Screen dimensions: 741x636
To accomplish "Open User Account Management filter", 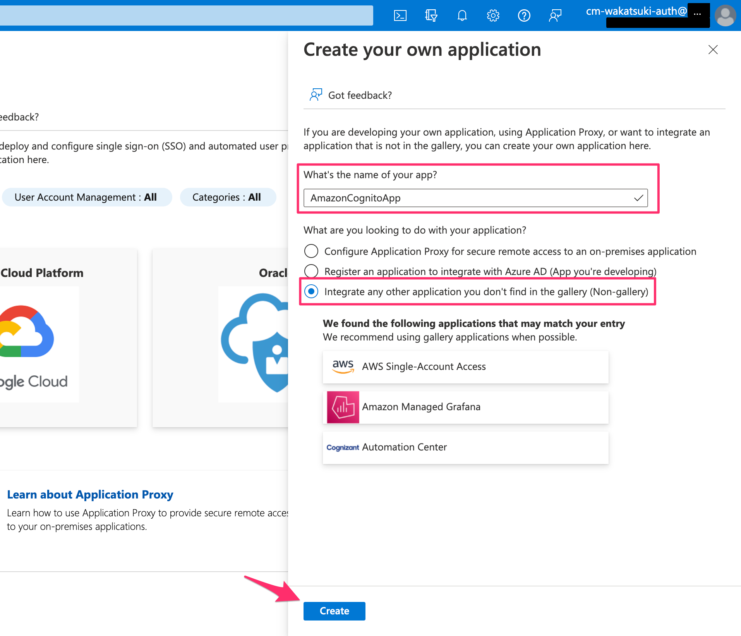I will coord(87,197).
